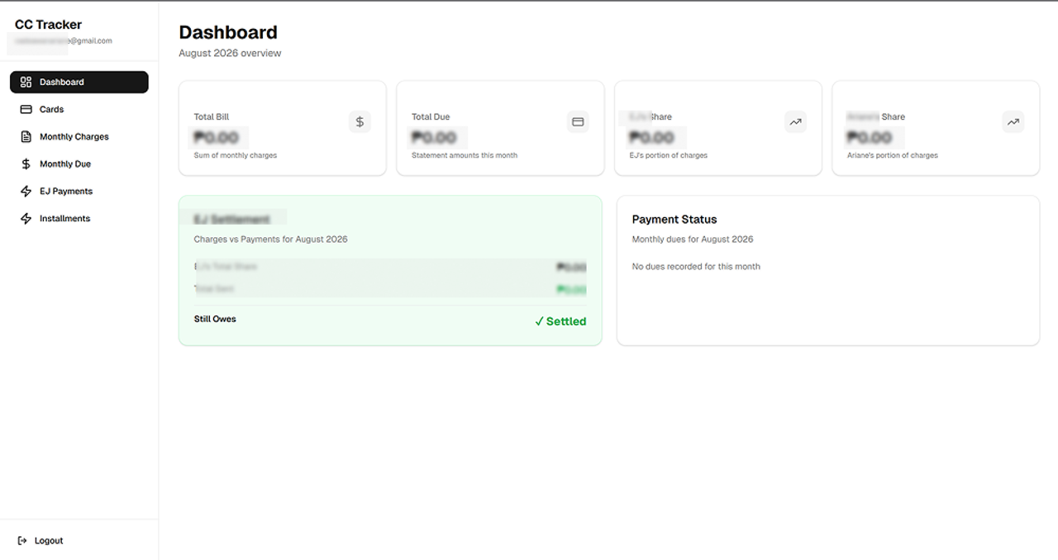Click the CC Tracker app title
The image size is (1058, 560).
[x=48, y=25]
